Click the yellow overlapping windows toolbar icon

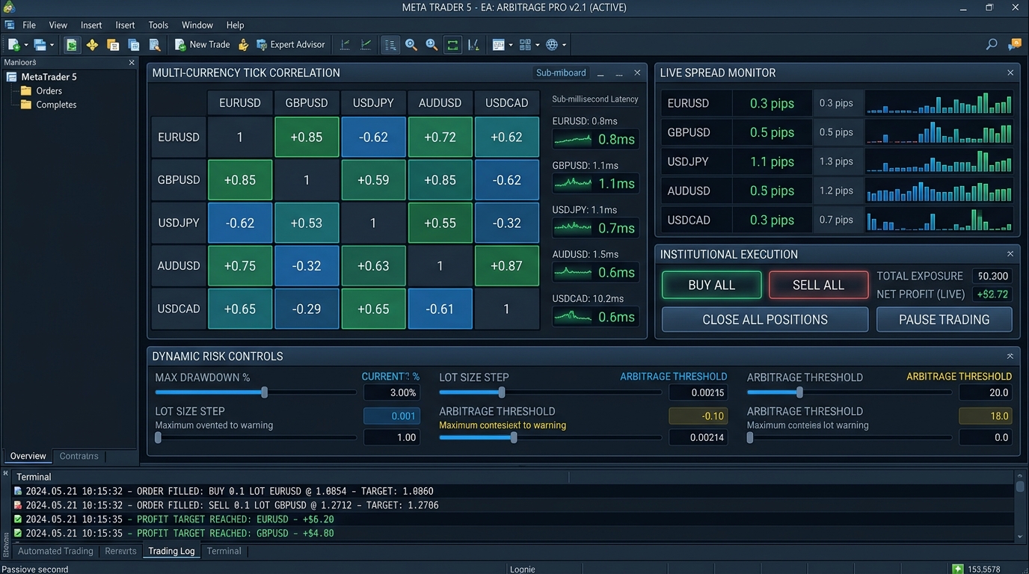(113, 45)
